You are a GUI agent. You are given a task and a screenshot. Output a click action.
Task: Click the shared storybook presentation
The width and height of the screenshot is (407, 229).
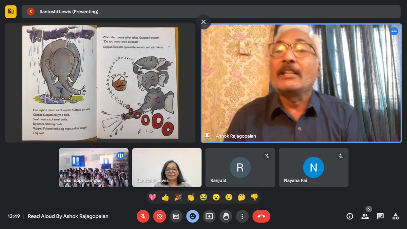coord(100,83)
